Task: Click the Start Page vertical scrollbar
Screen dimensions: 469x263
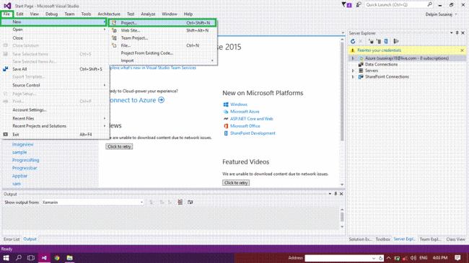Action: pos(342,112)
